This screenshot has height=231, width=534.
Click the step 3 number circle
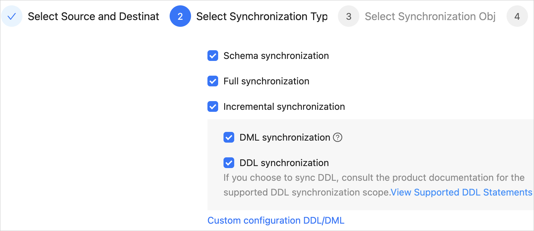[349, 16]
